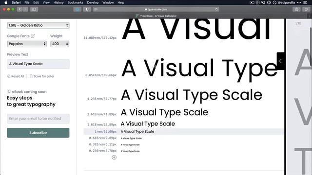Collapse the side panel with arrow tab
This screenshot has width=312, height=175.
coord(280,61)
